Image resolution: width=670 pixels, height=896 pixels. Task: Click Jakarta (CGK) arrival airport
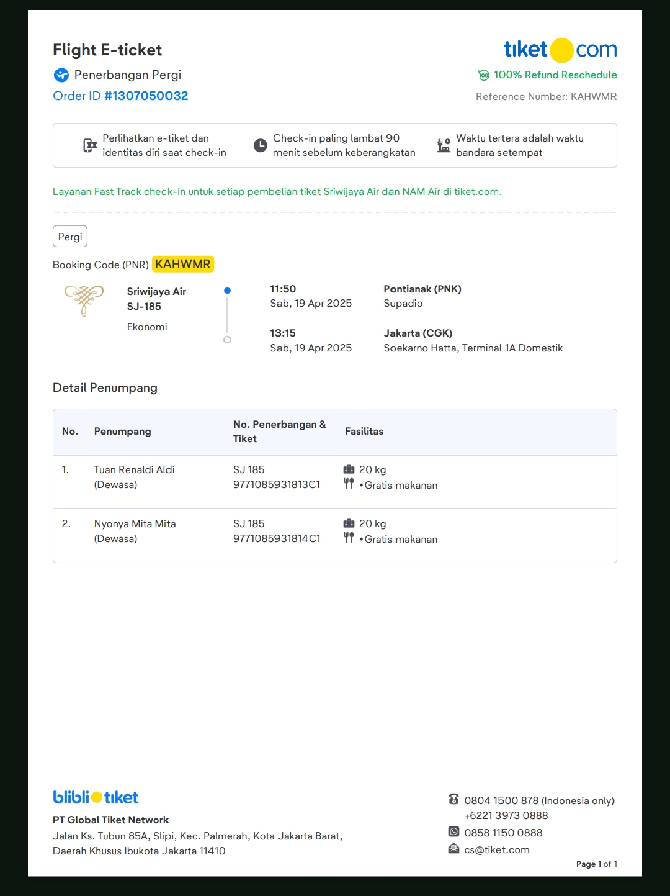click(418, 333)
